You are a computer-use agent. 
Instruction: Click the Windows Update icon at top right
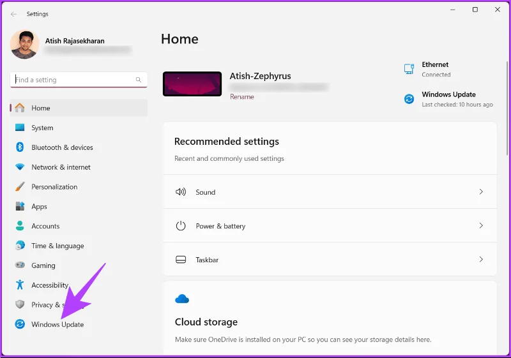click(409, 99)
